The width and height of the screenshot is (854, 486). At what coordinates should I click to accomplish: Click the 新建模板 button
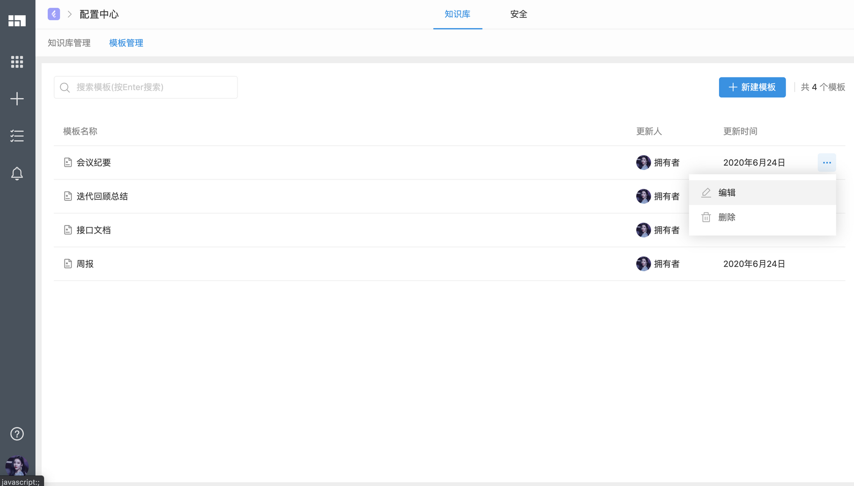click(752, 87)
